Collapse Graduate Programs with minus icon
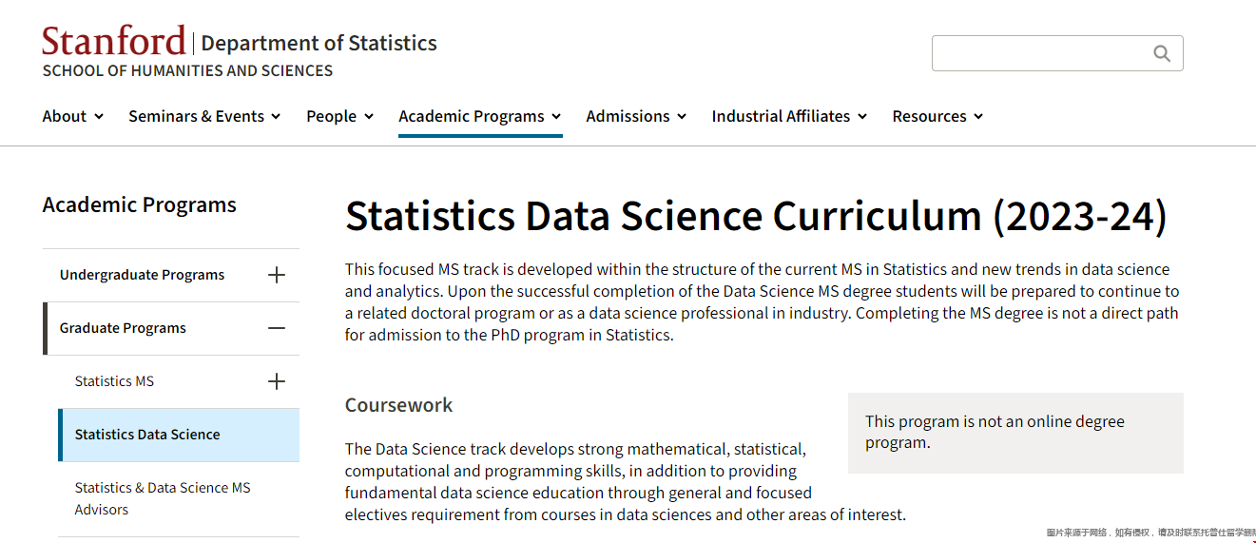The width and height of the screenshot is (1256, 543). coord(277,328)
